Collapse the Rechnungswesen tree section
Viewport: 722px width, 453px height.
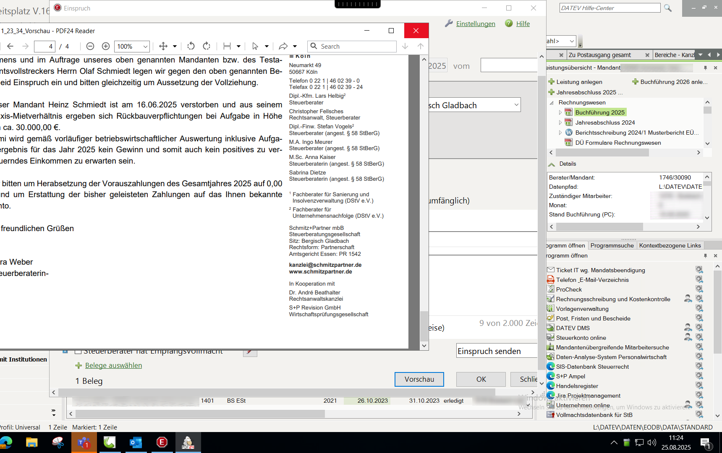[552, 102]
